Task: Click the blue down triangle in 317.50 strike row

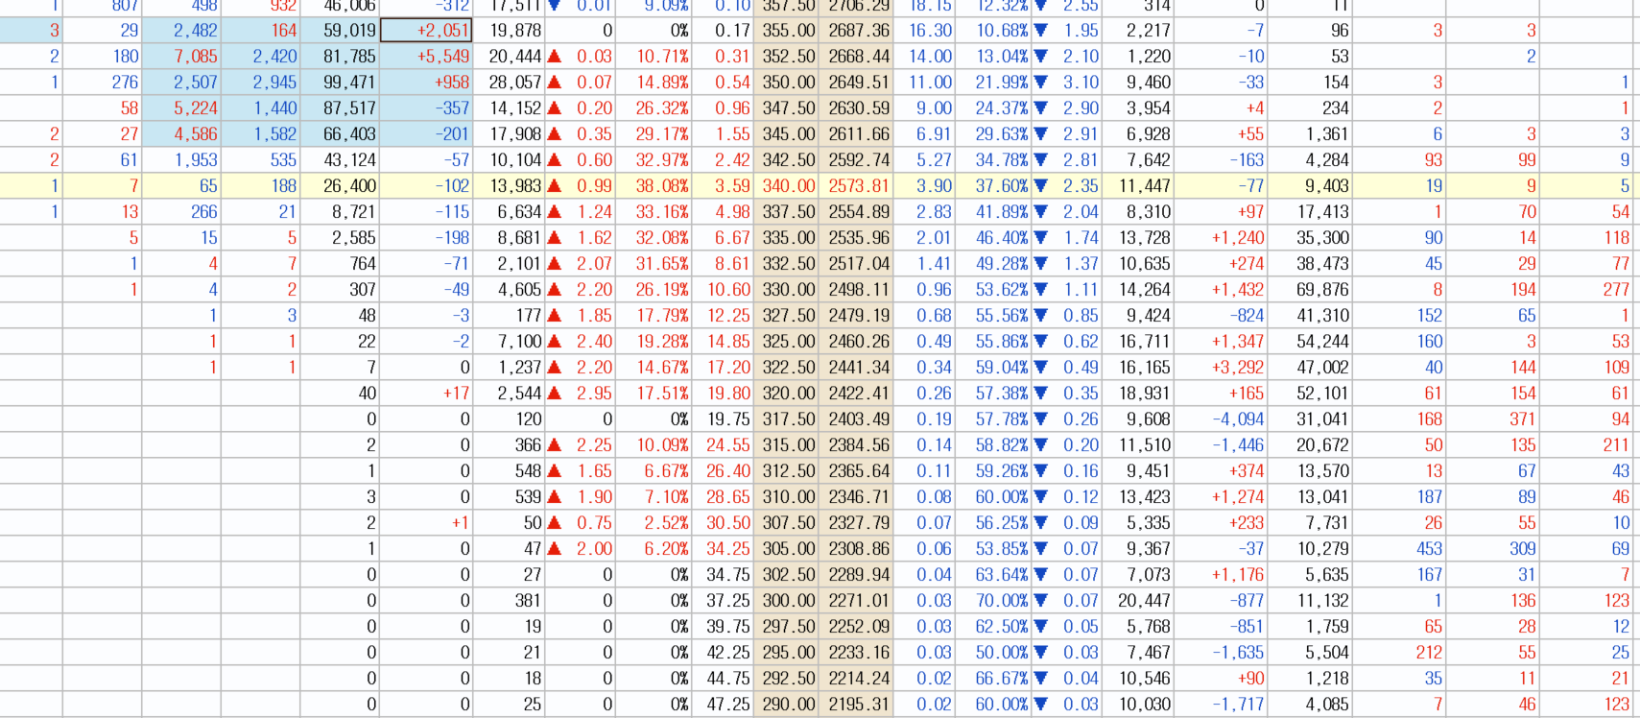Action: pos(1041,419)
